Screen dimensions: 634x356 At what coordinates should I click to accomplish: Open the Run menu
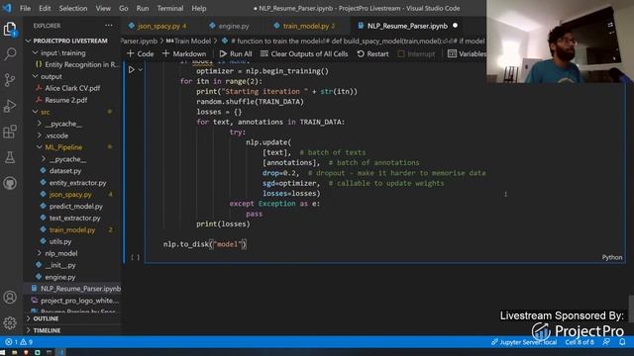[143, 8]
